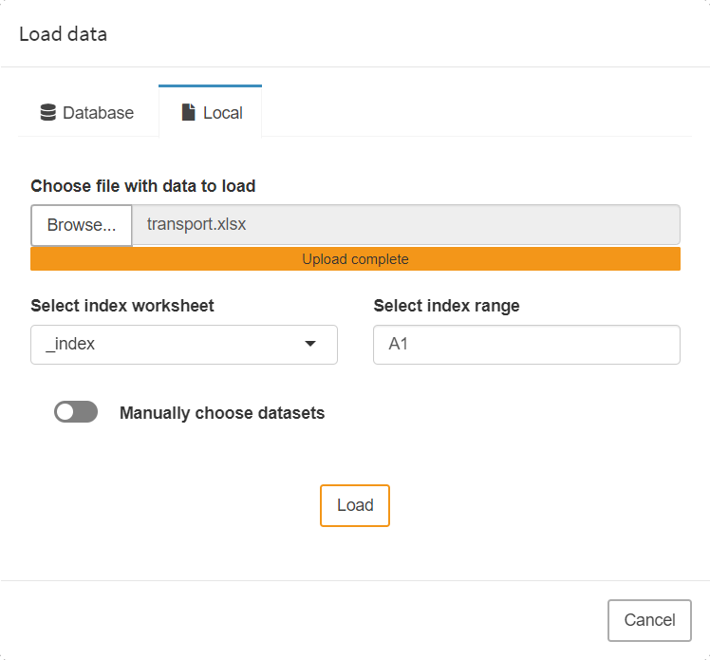This screenshot has width=710, height=660.
Task: Click the orange Upload complete progress bar
Action: coord(355,259)
